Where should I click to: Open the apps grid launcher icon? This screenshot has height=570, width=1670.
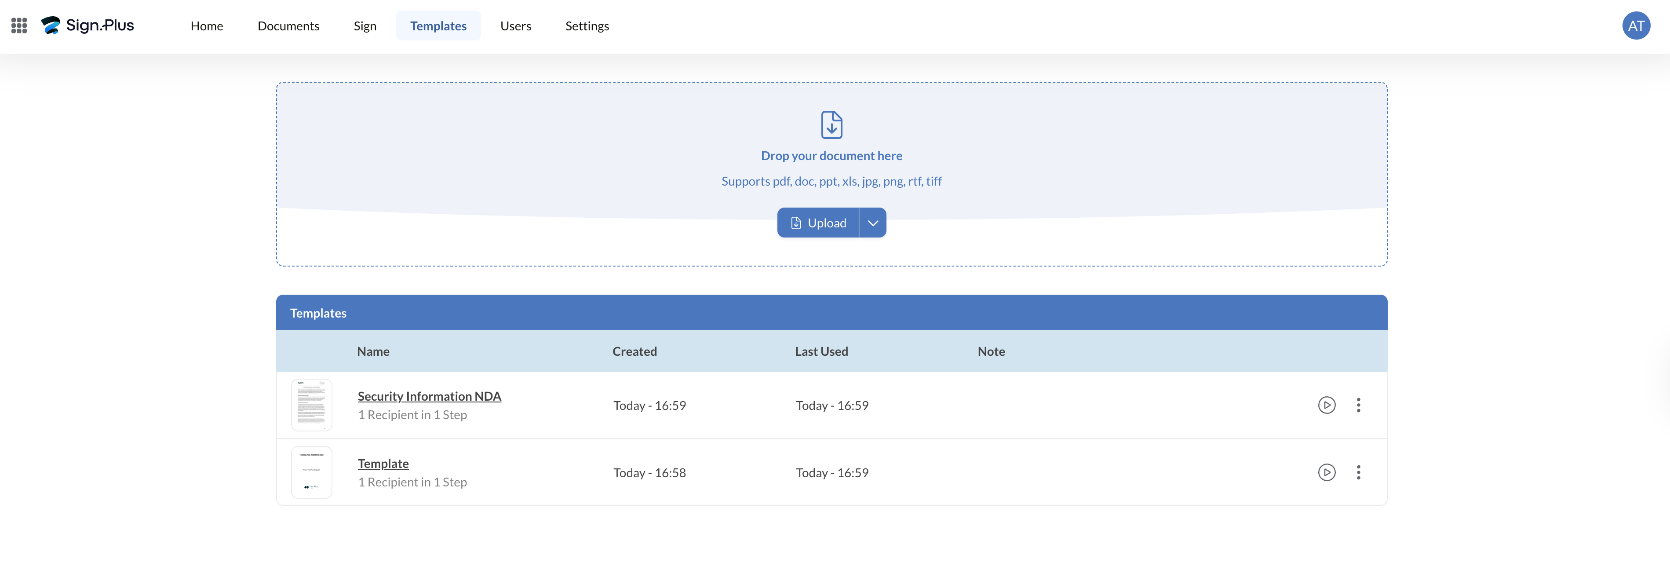tap(19, 26)
